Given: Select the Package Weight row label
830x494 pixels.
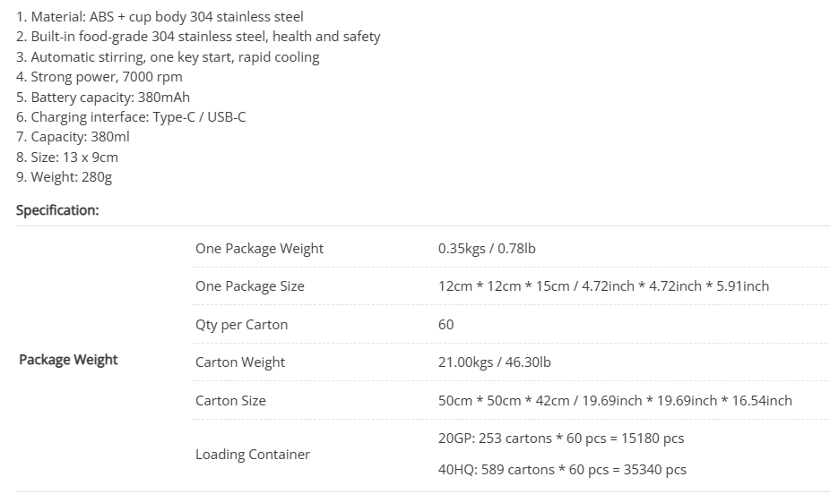Looking at the screenshot, I should pos(68,359).
